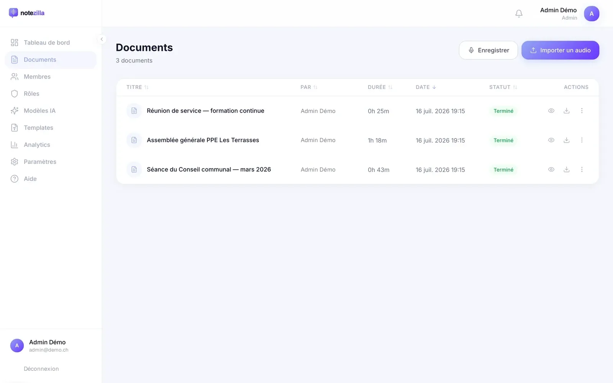Sort documents by Date
Image resolution: width=613 pixels, height=383 pixels.
click(426, 87)
